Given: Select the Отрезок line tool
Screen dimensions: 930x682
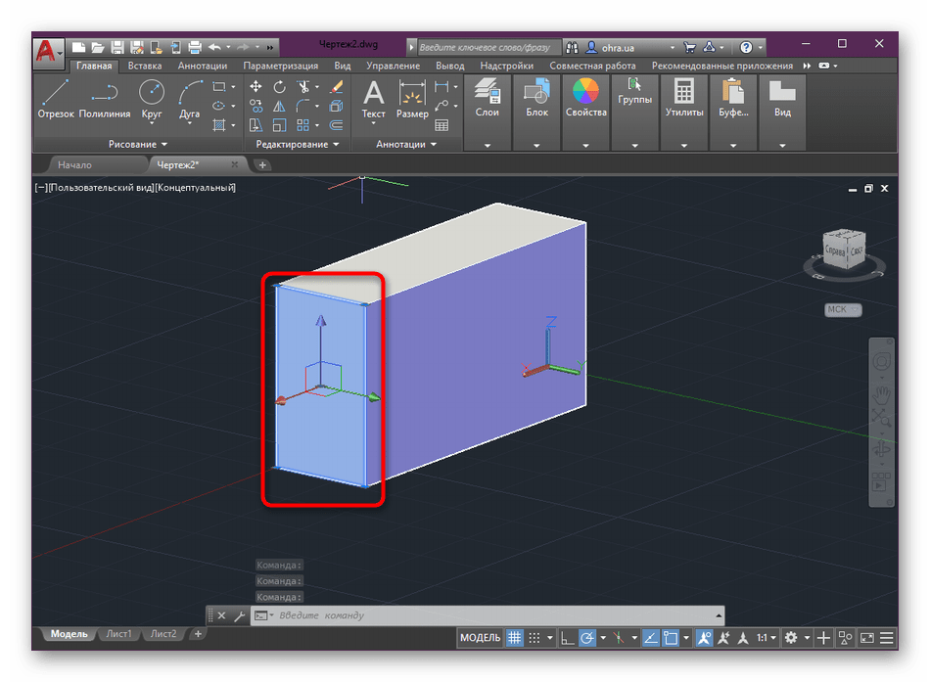Looking at the screenshot, I should point(56,99).
